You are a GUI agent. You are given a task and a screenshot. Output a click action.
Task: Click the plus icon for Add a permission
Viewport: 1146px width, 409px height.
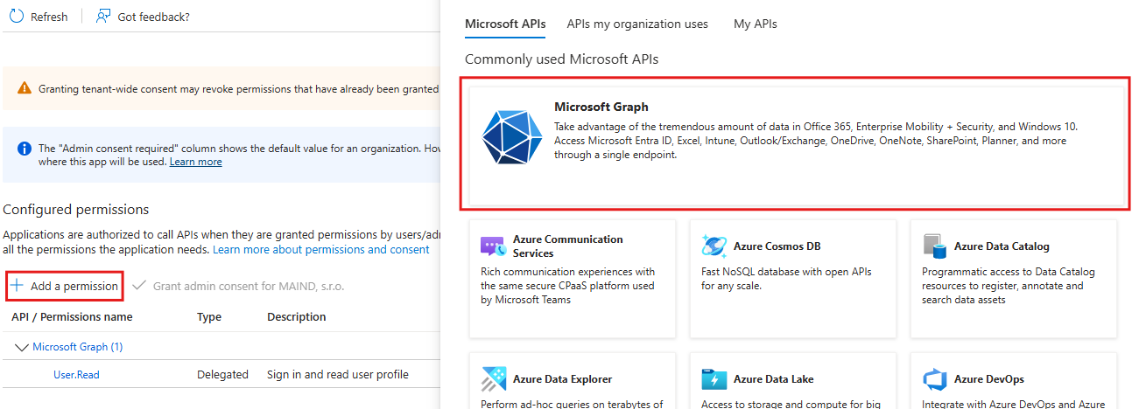[18, 286]
